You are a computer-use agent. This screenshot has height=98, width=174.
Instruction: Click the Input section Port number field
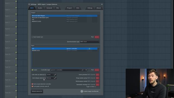(97, 70)
